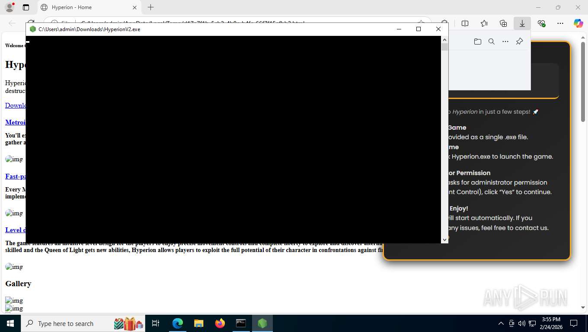The image size is (588, 332).
Task: Open Browser essentials heart icon
Action: tap(541, 23)
